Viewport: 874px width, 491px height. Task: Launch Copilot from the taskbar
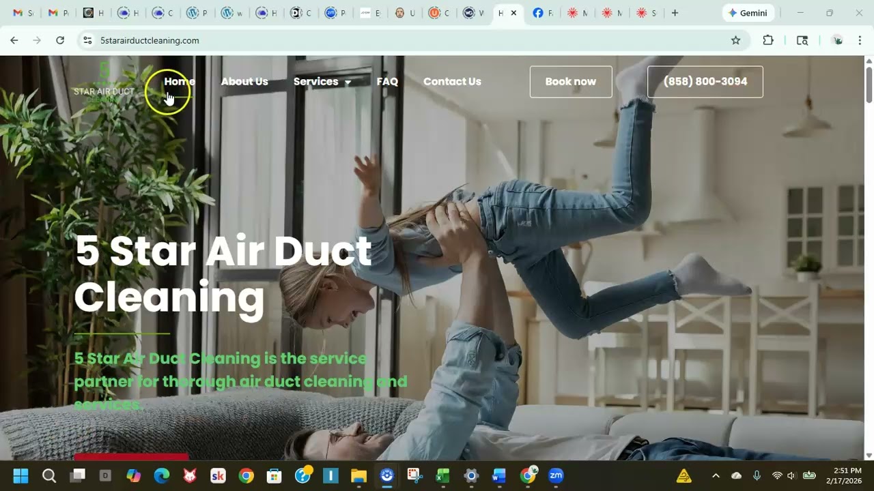pos(134,475)
